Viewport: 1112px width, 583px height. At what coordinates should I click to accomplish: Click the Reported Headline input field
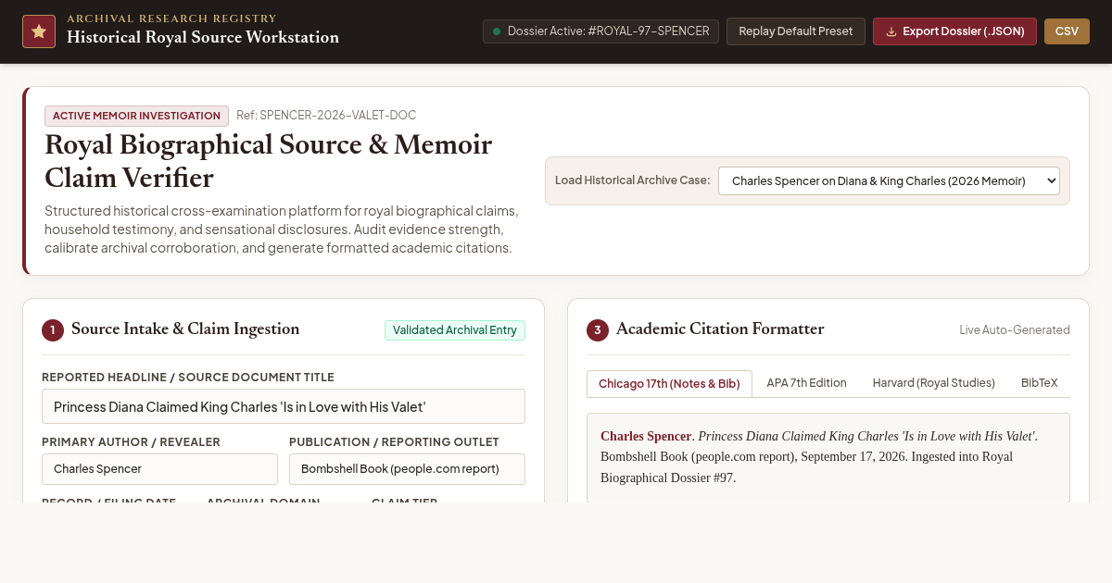pos(284,406)
